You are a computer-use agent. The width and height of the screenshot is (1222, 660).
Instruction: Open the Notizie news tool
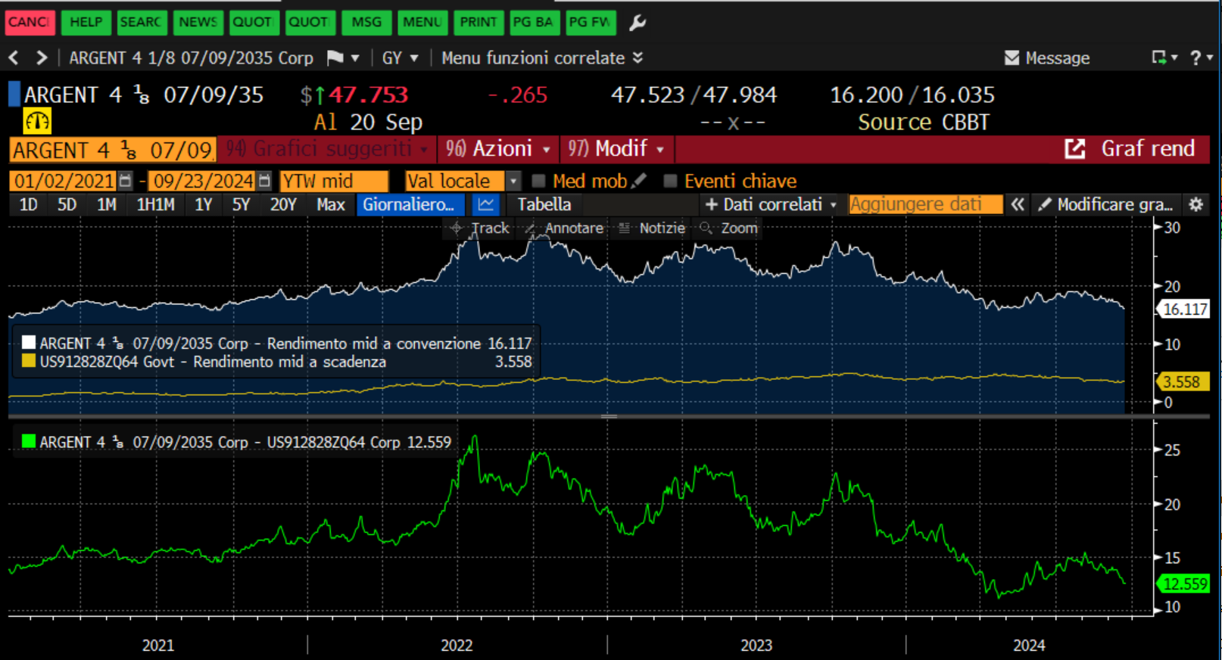(652, 228)
